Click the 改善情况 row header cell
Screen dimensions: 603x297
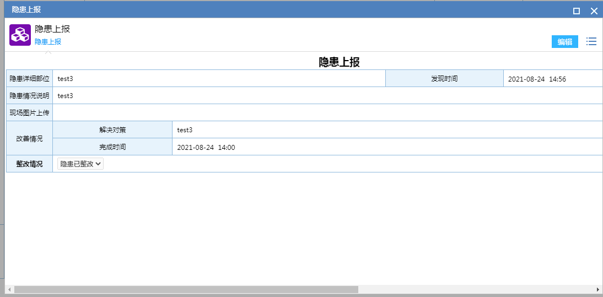pyautogui.click(x=29, y=138)
